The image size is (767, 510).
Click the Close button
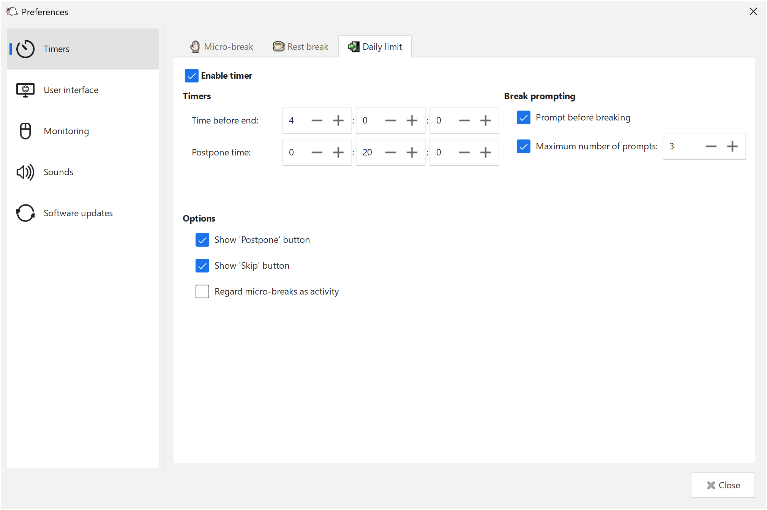[723, 485]
